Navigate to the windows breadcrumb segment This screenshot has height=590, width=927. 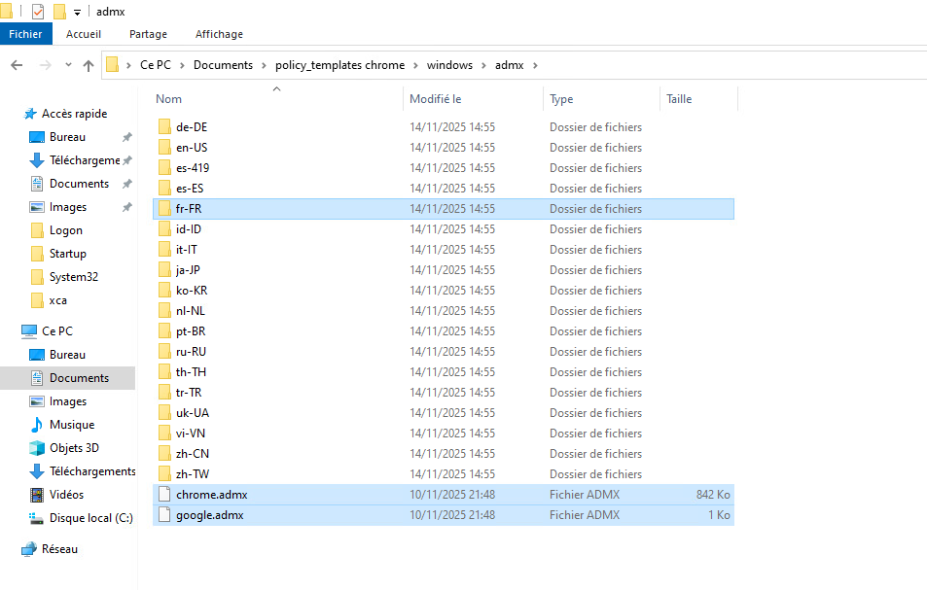click(x=449, y=65)
